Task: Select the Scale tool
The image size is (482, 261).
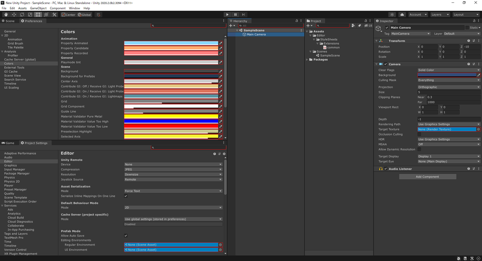Action: click(x=30, y=14)
